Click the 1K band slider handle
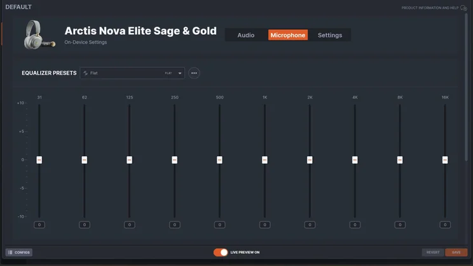This screenshot has width=473, height=266. point(265,159)
